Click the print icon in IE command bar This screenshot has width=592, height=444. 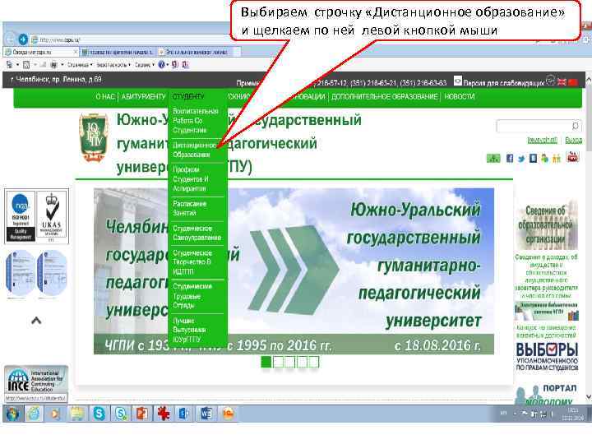(54, 65)
